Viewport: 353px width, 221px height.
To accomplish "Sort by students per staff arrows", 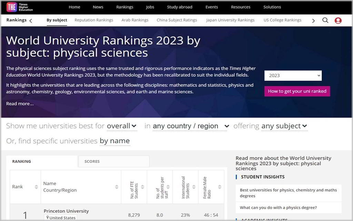I will [x=168, y=187].
